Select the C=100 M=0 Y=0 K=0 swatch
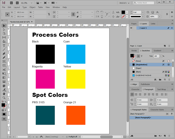 click(x=151, y=76)
